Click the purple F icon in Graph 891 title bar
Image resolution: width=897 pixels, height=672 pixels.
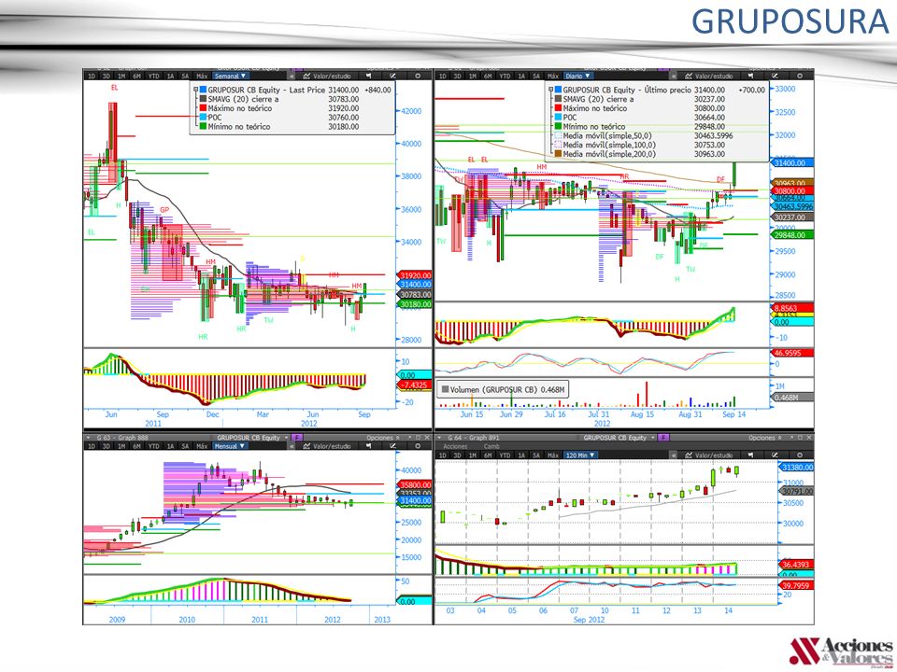tap(663, 438)
